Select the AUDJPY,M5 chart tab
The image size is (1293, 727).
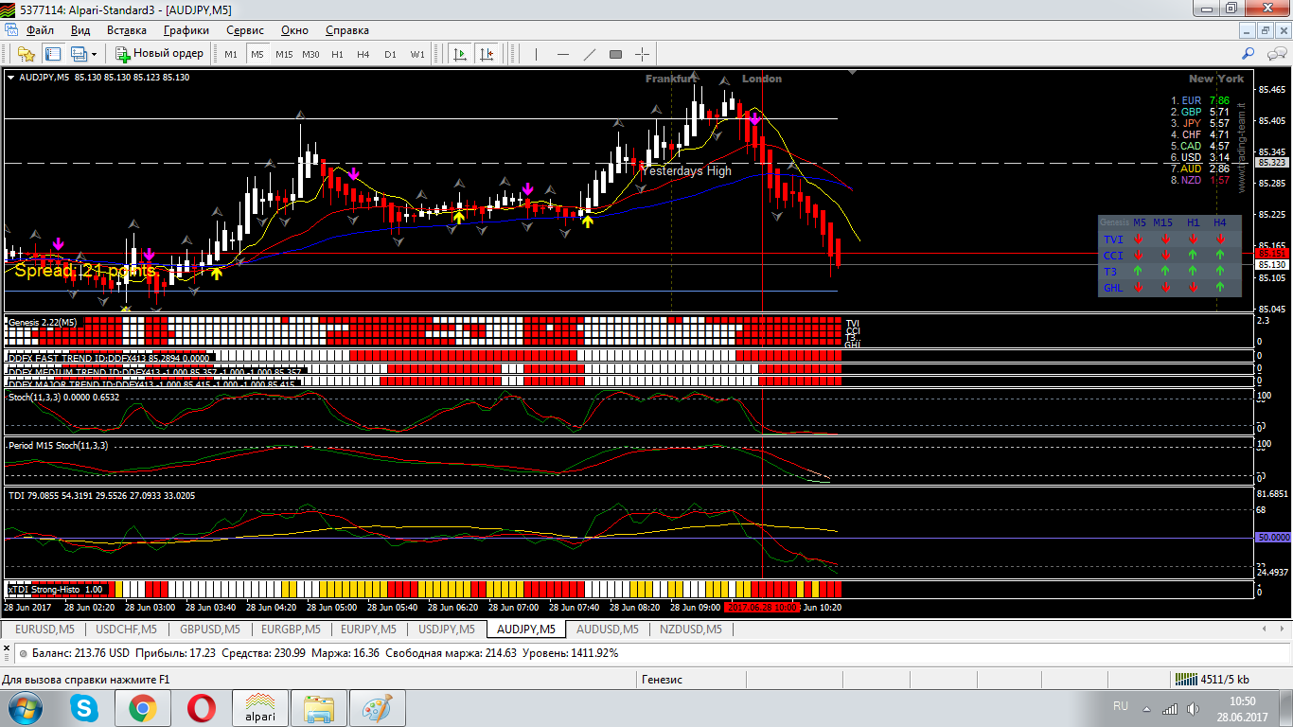pyautogui.click(x=525, y=629)
